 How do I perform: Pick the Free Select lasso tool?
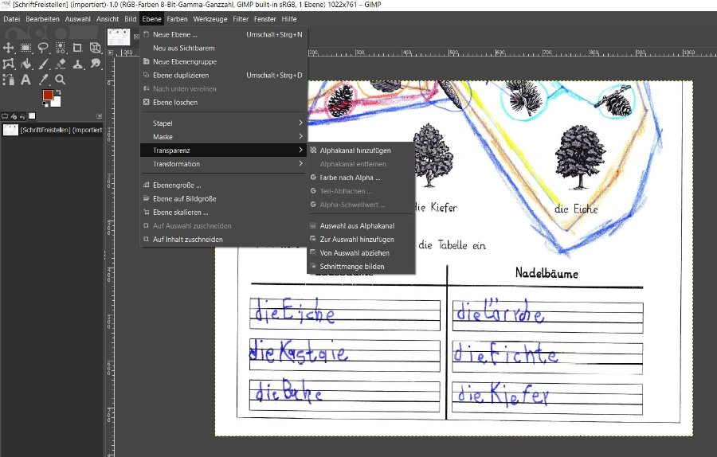[43, 49]
